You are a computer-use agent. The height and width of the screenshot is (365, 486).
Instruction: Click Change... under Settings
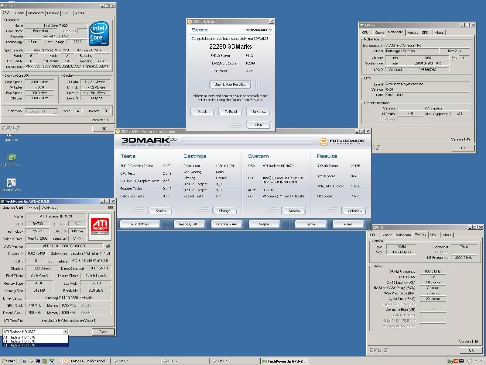pyautogui.click(x=226, y=211)
